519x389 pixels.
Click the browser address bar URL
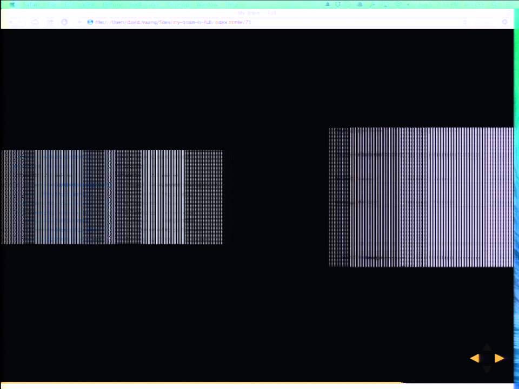173,22
